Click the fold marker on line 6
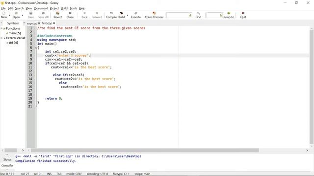The height and width of the screenshot is (176, 314). tap(36, 48)
